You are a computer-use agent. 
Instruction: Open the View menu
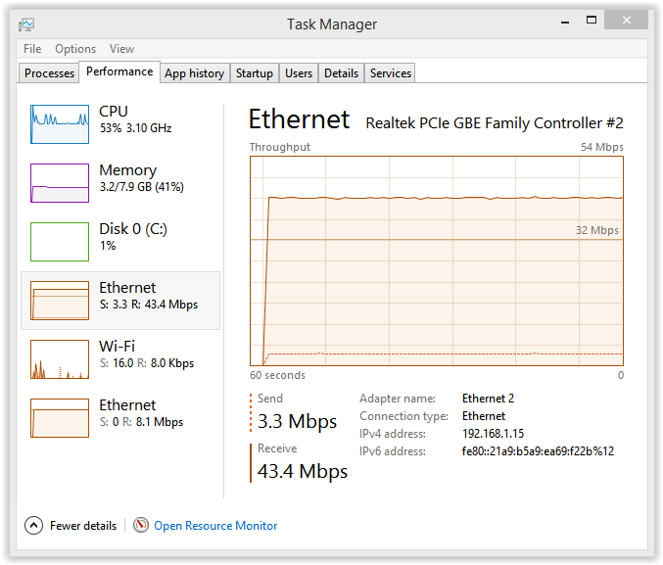122,49
